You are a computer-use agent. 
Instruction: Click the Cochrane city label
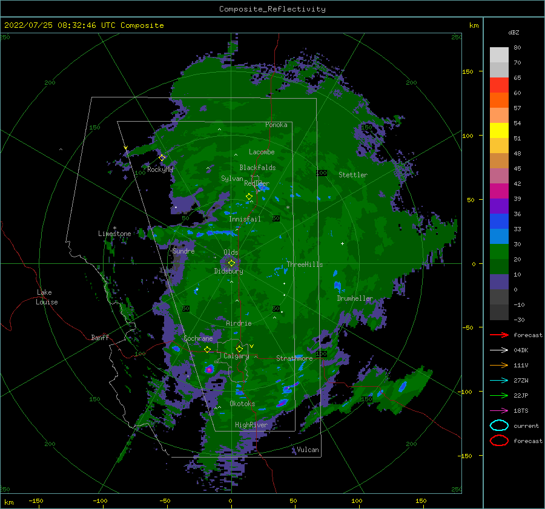[198, 338]
